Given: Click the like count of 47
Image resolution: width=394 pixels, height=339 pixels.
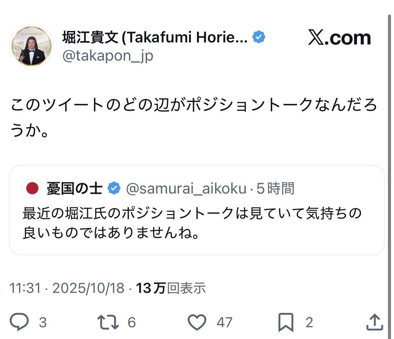Looking at the screenshot, I should click(224, 323).
